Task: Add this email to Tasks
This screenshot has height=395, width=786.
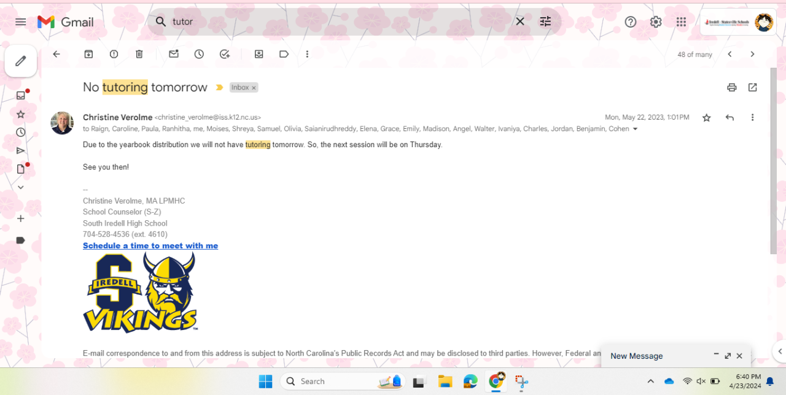Action: 225,54
